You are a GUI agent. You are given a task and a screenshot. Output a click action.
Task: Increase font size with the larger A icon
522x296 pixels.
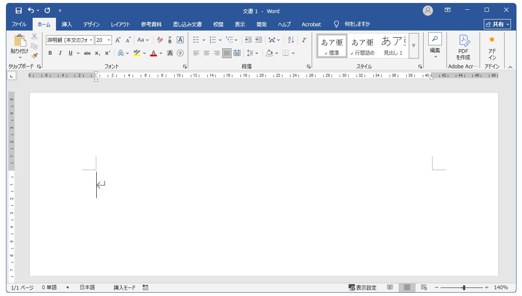tap(118, 40)
